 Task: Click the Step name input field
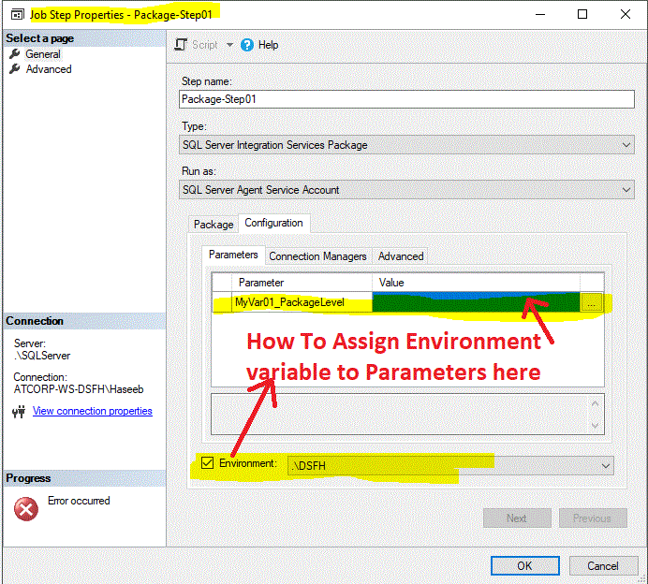(406, 99)
